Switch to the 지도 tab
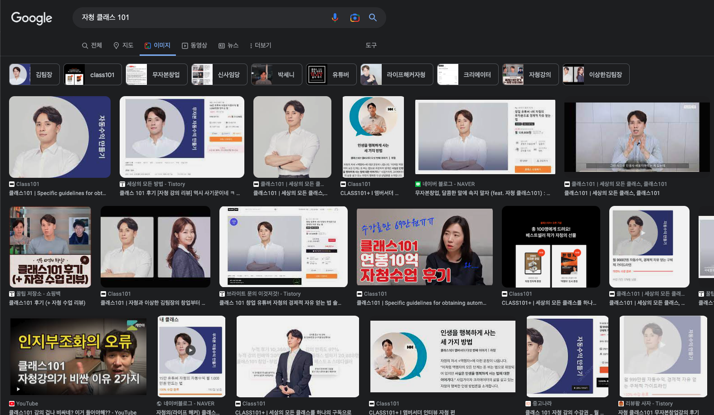This screenshot has height=415, width=714. coord(123,45)
